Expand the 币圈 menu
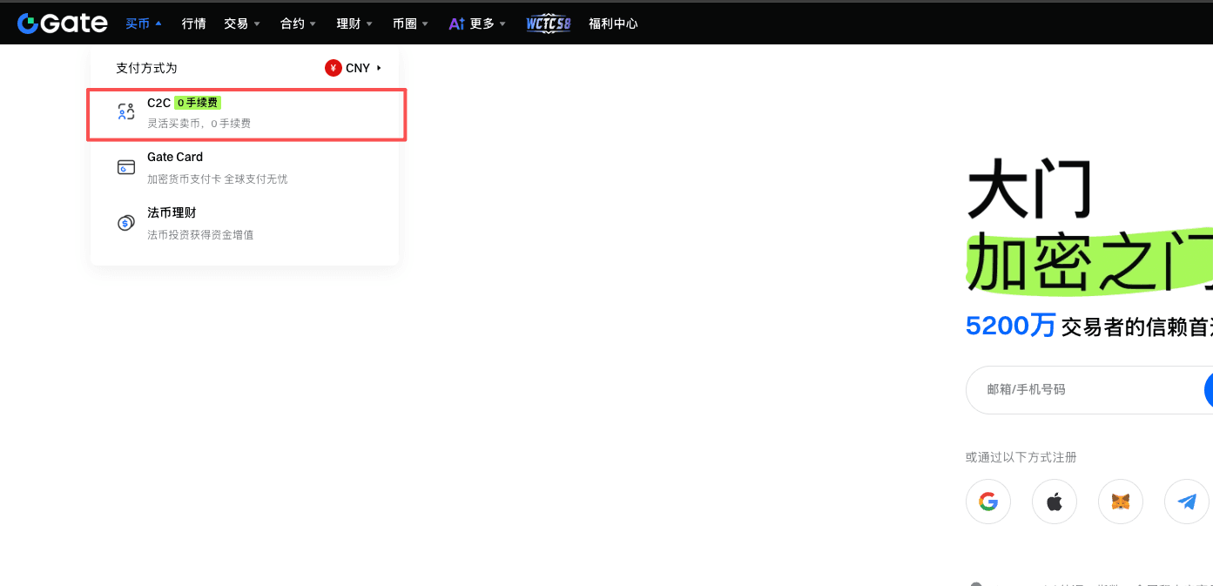Viewport: 1213px width, 586px height. 411,24
